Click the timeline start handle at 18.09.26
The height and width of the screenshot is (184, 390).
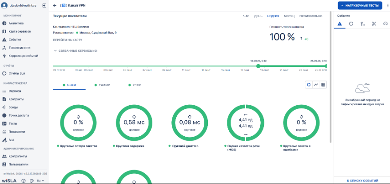point(258,66)
